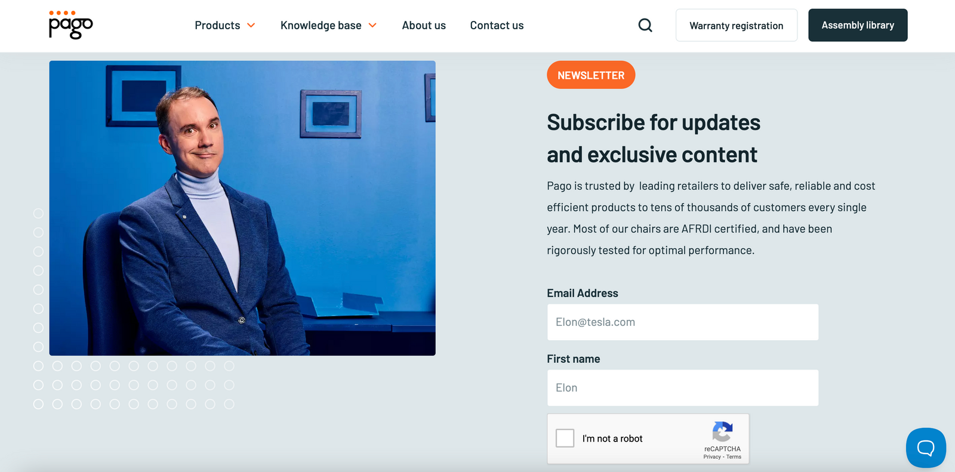The image size is (955, 472).
Task: Tick the "I'm not a robot" checkbox
Action: 565,439
